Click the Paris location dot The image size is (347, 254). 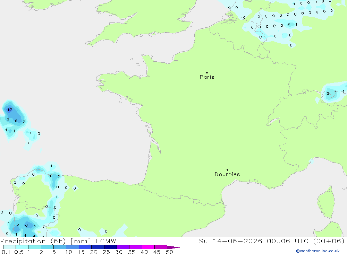click(207, 72)
